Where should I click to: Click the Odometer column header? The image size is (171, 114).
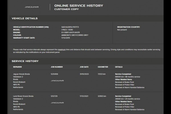(103, 67)
